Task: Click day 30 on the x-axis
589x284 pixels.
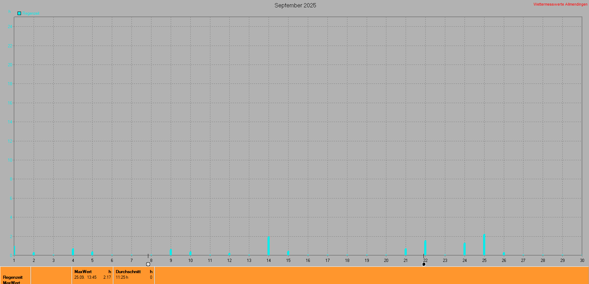Action: [582, 261]
